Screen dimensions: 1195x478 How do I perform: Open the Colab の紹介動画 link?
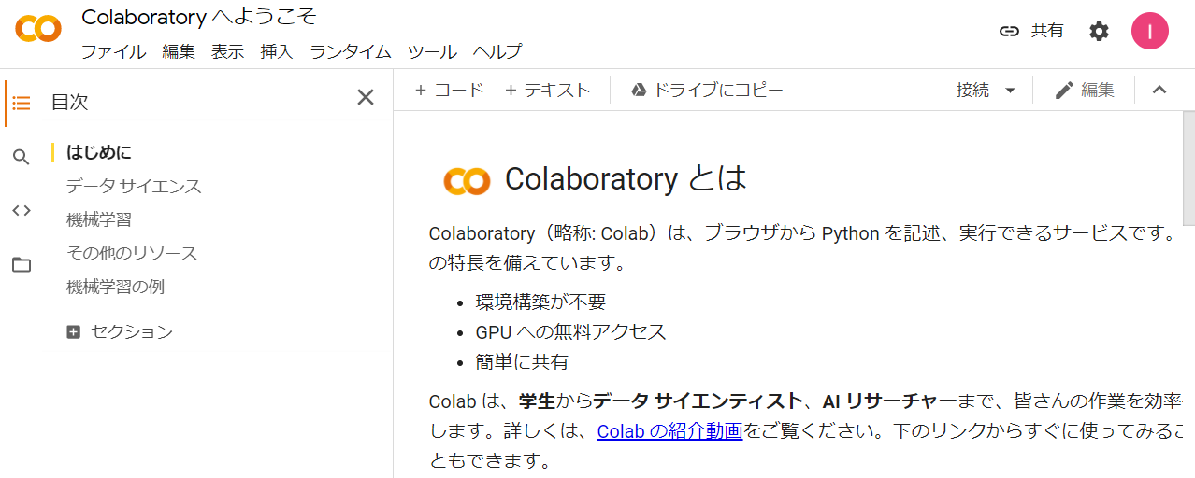tap(669, 431)
